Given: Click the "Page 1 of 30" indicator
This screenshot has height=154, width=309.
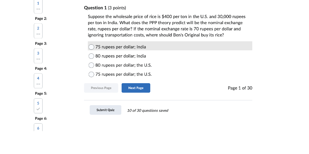Looking at the screenshot, I should coord(240,88).
